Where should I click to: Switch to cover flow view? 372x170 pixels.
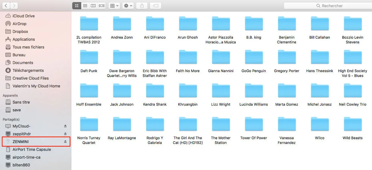coord(101,6)
